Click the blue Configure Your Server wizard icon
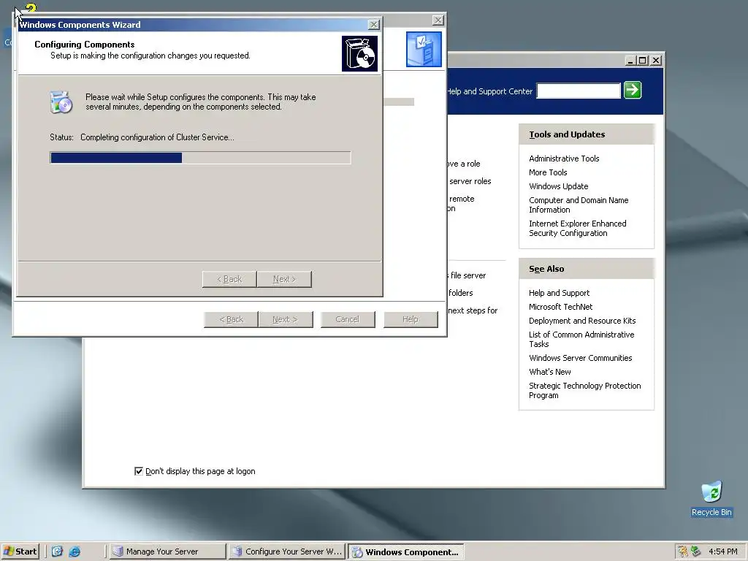This screenshot has width=748, height=561. point(424,49)
